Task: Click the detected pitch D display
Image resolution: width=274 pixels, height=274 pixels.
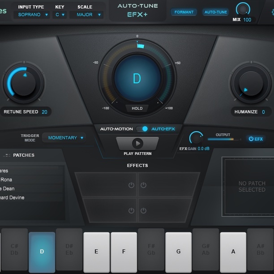Action: coord(137,78)
